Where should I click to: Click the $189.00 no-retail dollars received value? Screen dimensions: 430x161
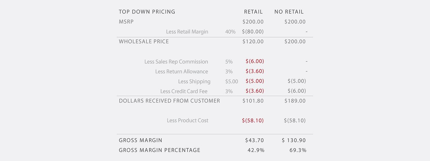coord(295,101)
